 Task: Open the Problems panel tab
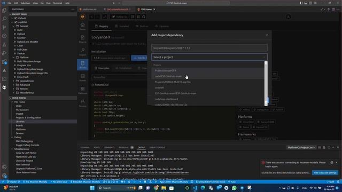[x=123, y=148]
